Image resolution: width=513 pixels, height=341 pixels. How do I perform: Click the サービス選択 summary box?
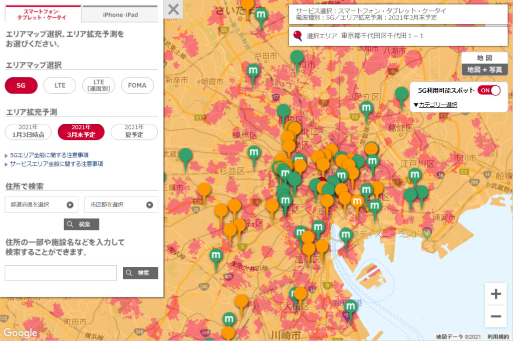[398, 15]
